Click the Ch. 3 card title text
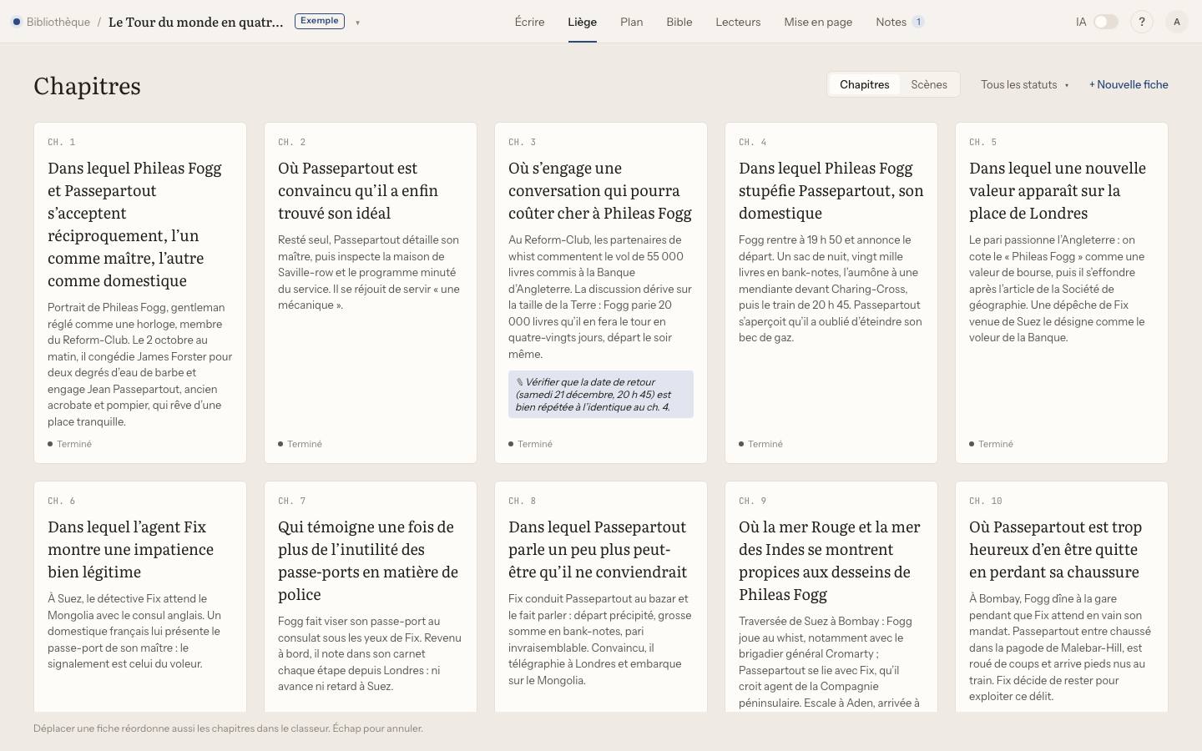The height and width of the screenshot is (751, 1202). [x=600, y=190]
